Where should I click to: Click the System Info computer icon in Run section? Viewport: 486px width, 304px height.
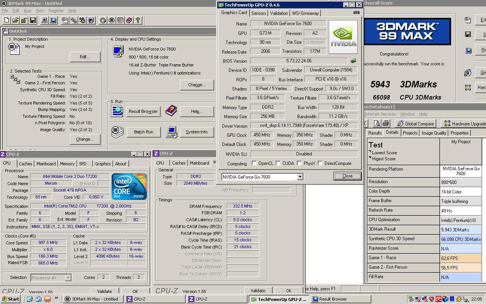(172, 132)
